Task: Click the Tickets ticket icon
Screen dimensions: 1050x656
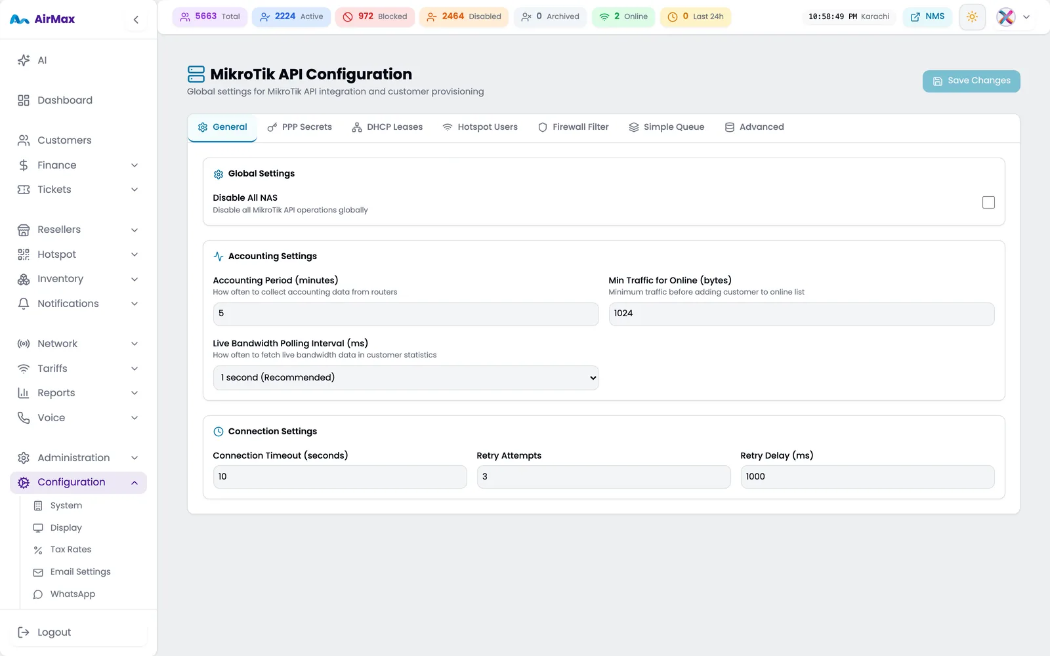Action: (x=24, y=190)
